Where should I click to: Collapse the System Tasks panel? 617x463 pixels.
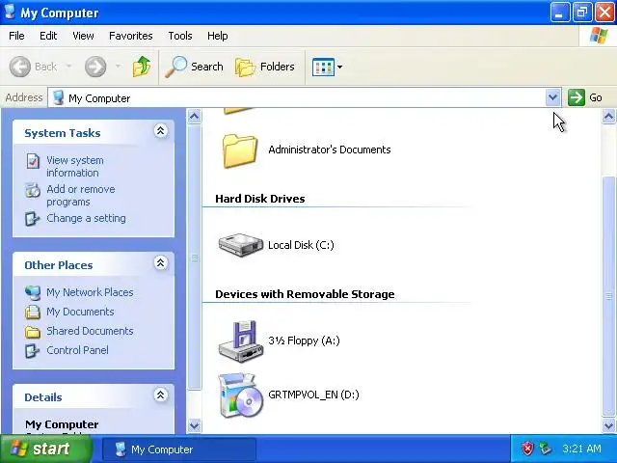(x=161, y=131)
